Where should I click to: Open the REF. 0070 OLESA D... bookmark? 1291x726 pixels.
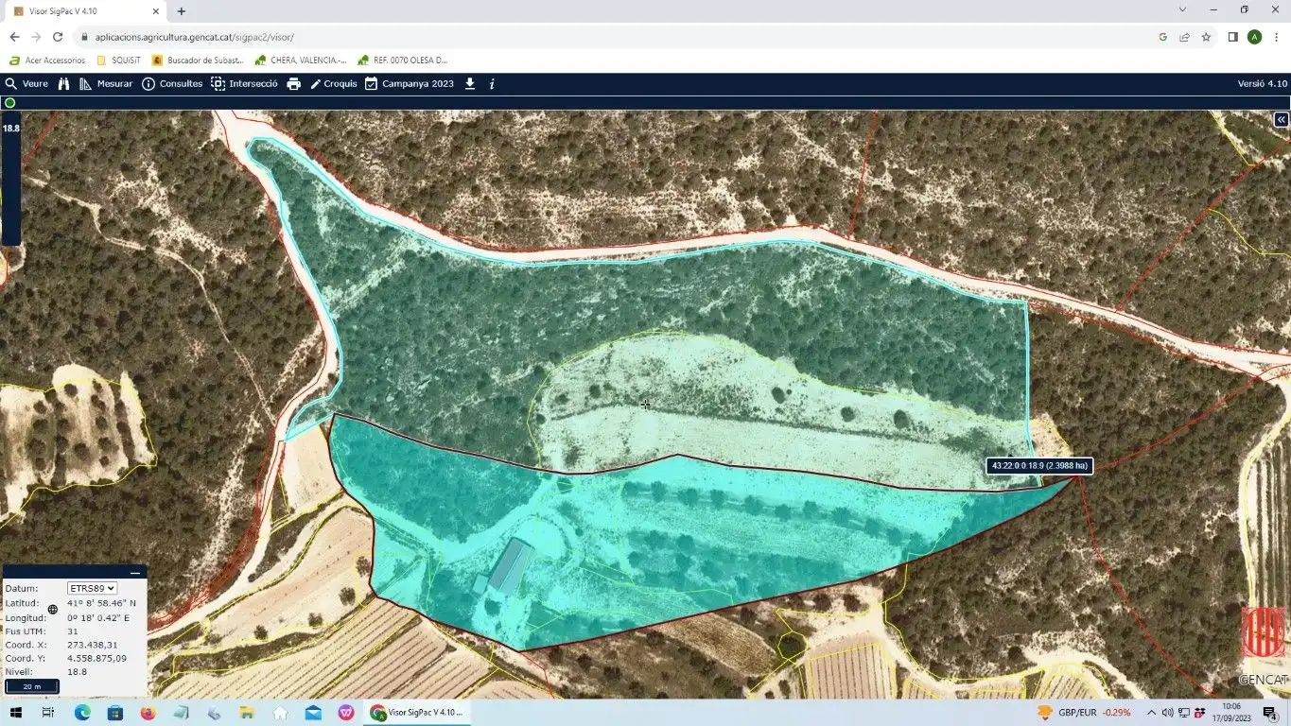click(x=403, y=60)
